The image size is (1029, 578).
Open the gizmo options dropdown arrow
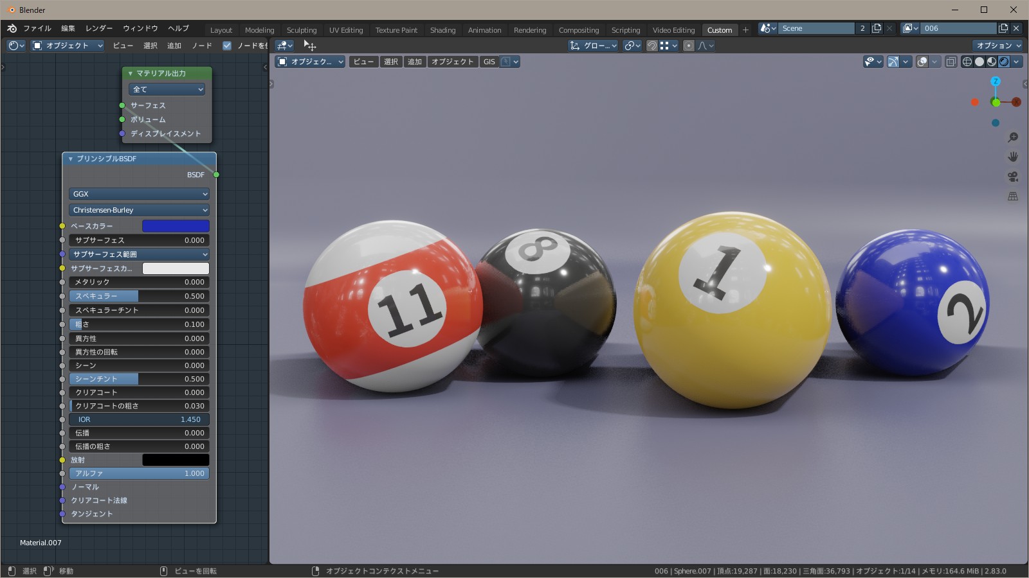pos(906,62)
